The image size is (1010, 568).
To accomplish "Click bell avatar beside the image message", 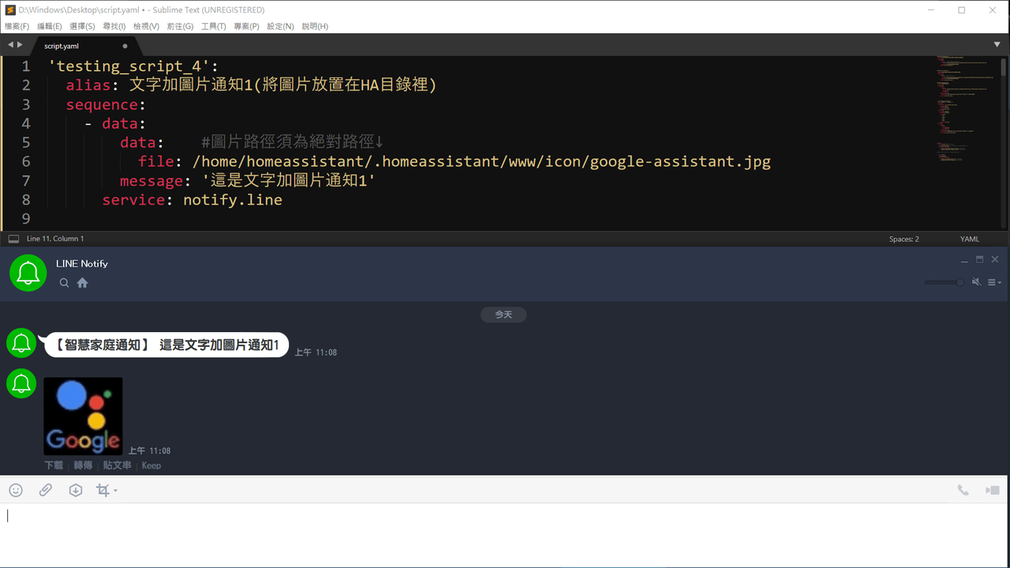I will pyautogui.click(x=21, y=383).
